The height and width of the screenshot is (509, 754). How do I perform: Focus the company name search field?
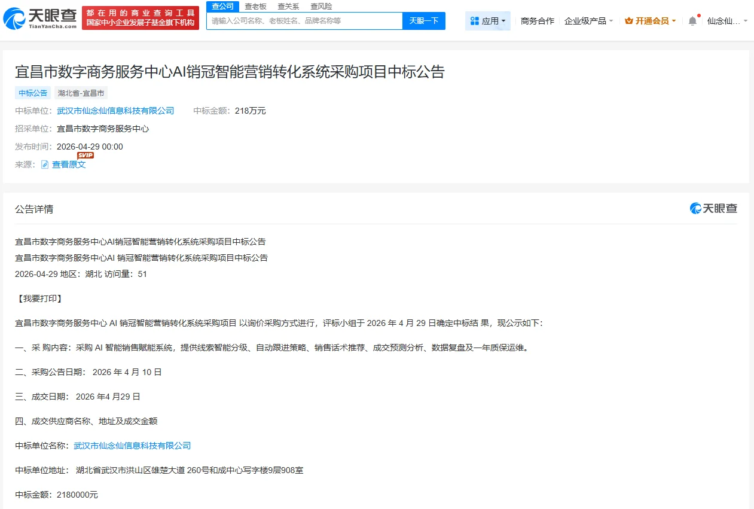point(304,21)
